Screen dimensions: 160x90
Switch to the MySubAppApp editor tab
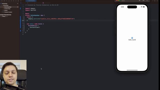31,1
